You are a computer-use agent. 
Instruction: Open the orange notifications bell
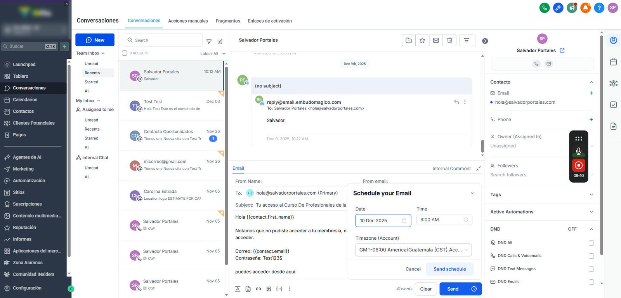(x=585, y=7)
